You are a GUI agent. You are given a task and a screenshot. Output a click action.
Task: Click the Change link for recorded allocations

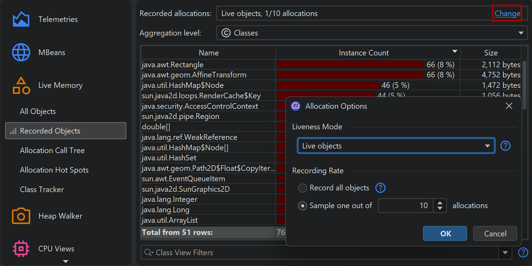tap(507, 14)
